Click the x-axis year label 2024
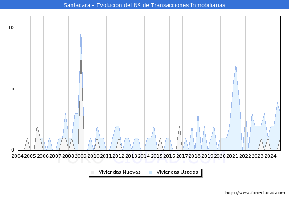 pyautogui.click(x=270, y=156)
